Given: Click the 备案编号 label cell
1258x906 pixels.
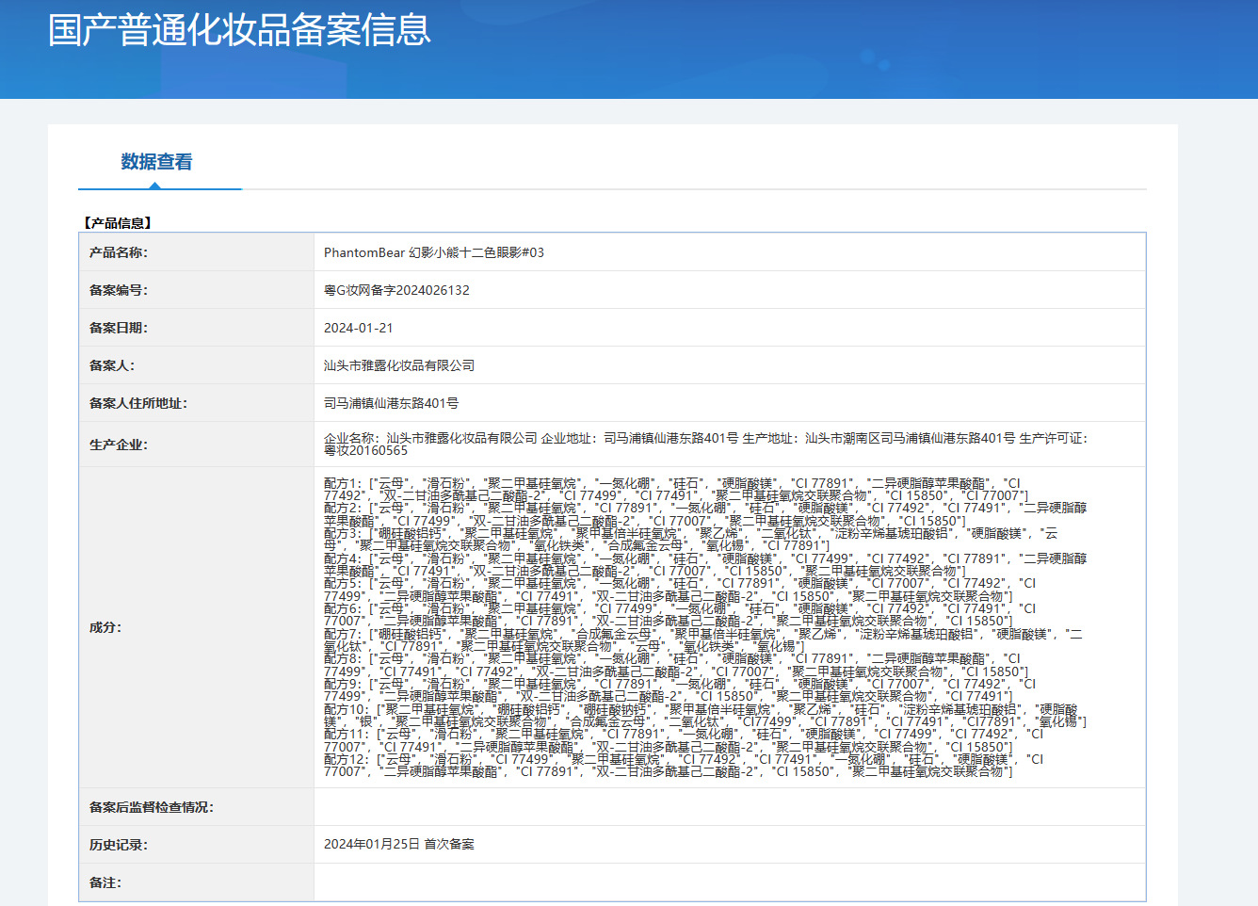Looking at the screenshot, I should 196,290.
